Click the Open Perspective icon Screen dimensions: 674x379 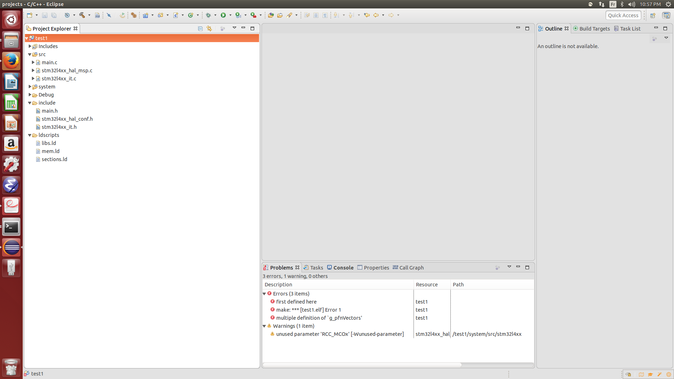point(653,15)
